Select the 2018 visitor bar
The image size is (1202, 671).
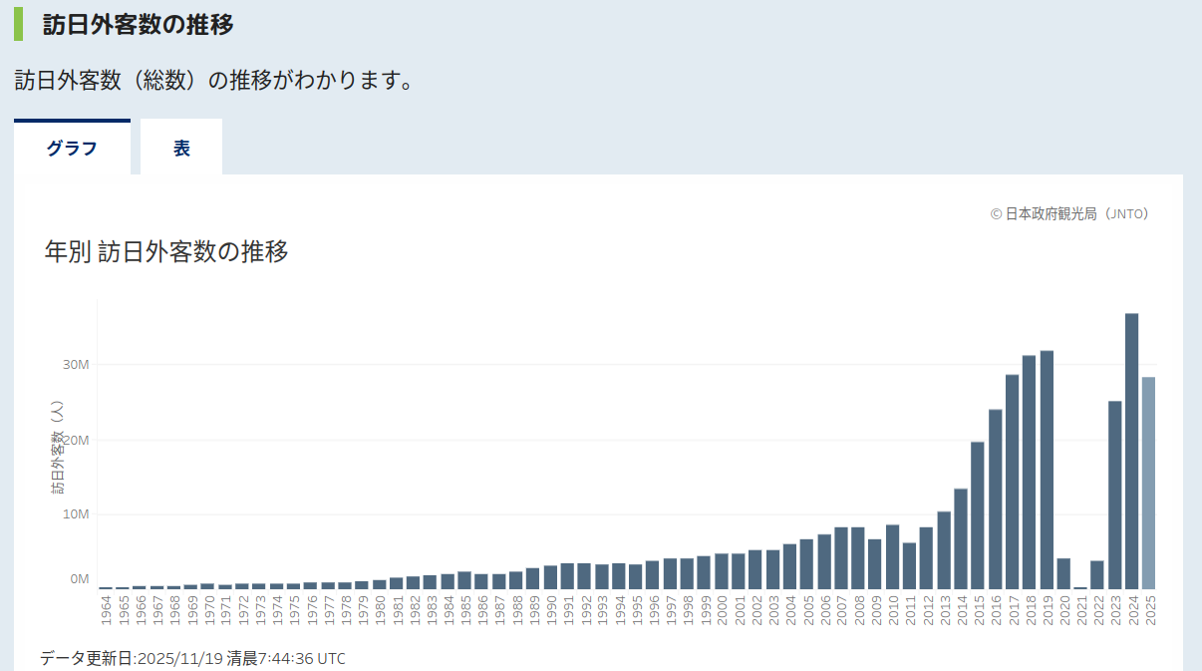(1029, 472)
